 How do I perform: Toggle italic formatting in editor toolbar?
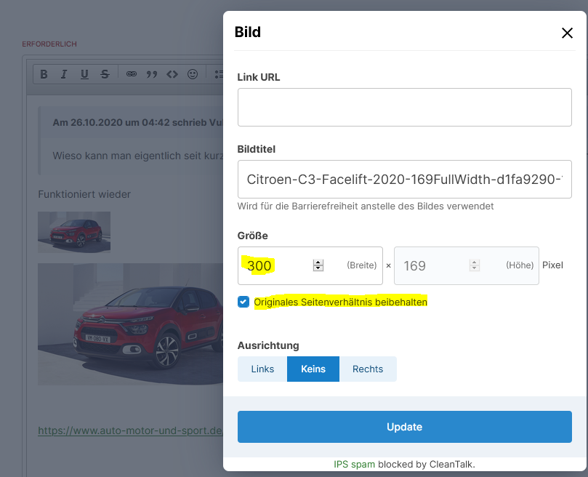(64, 74)
